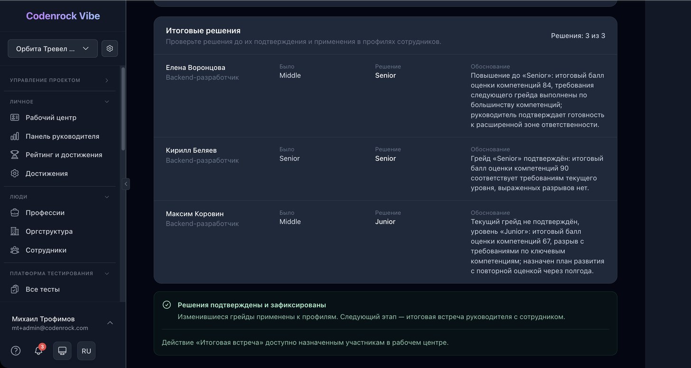
Task: Open help question mark icon
Action: [16, 351]
